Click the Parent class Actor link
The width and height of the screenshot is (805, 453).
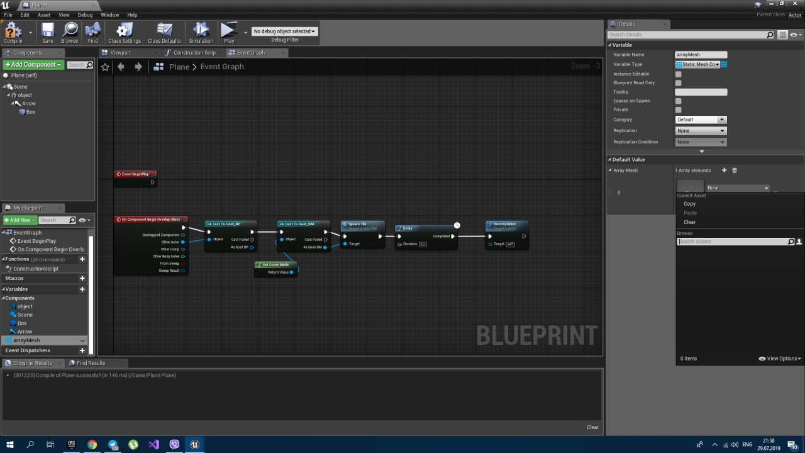[795, 14]
